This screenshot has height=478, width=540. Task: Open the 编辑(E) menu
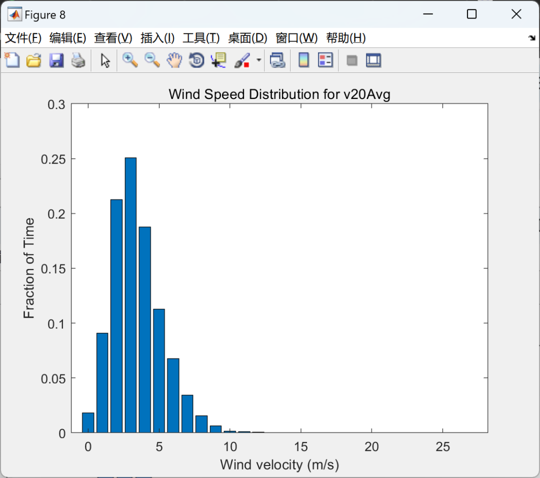pyautogui.click(x=67, y=38)
